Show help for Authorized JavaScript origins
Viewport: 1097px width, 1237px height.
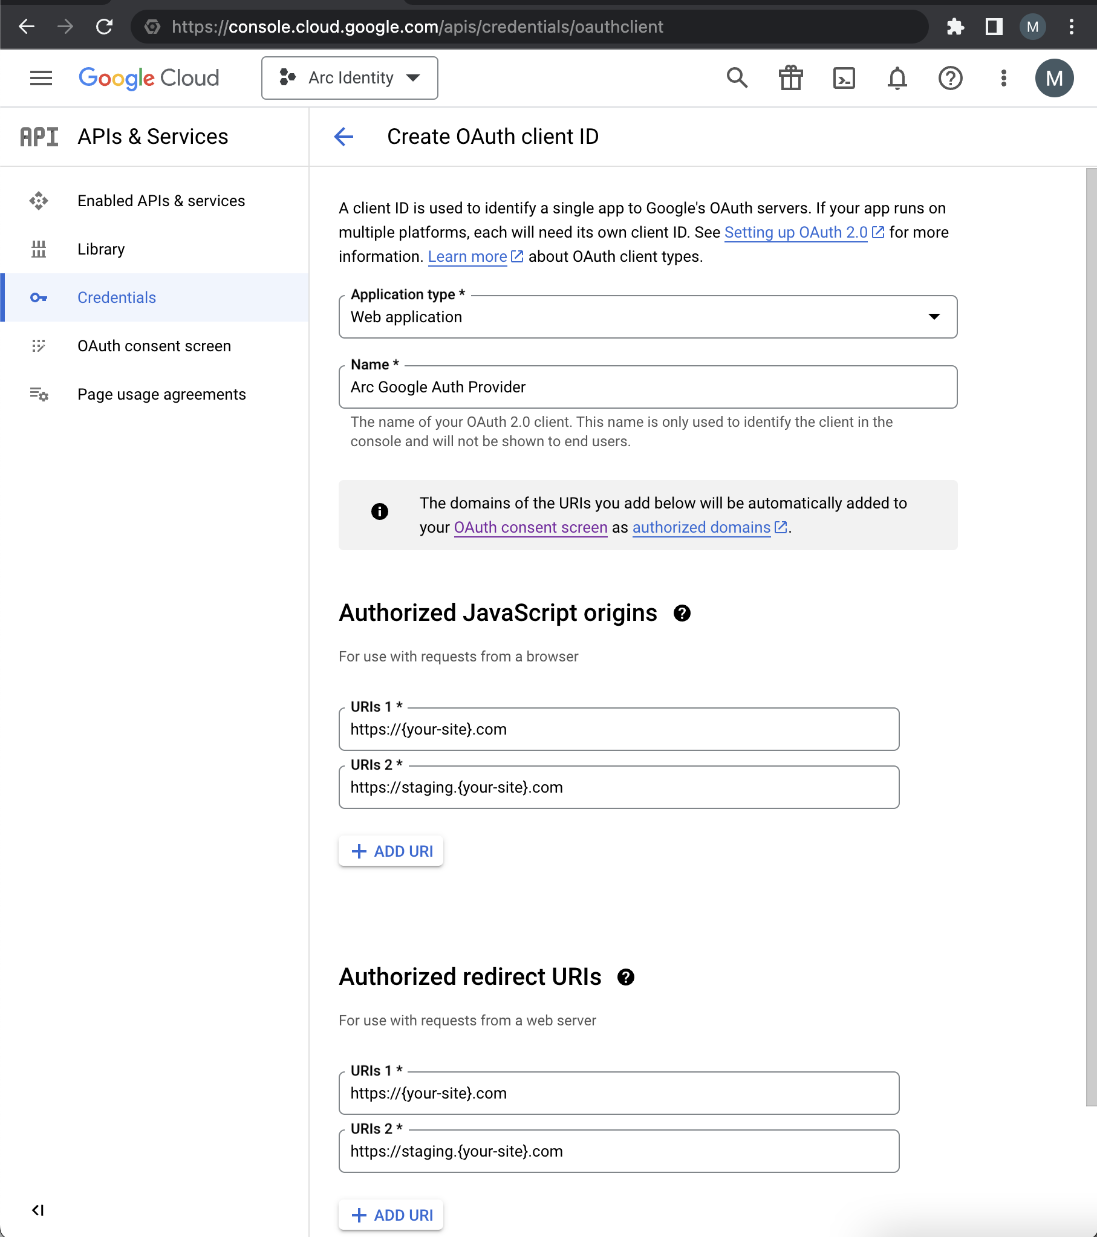[x=682, y=613]
